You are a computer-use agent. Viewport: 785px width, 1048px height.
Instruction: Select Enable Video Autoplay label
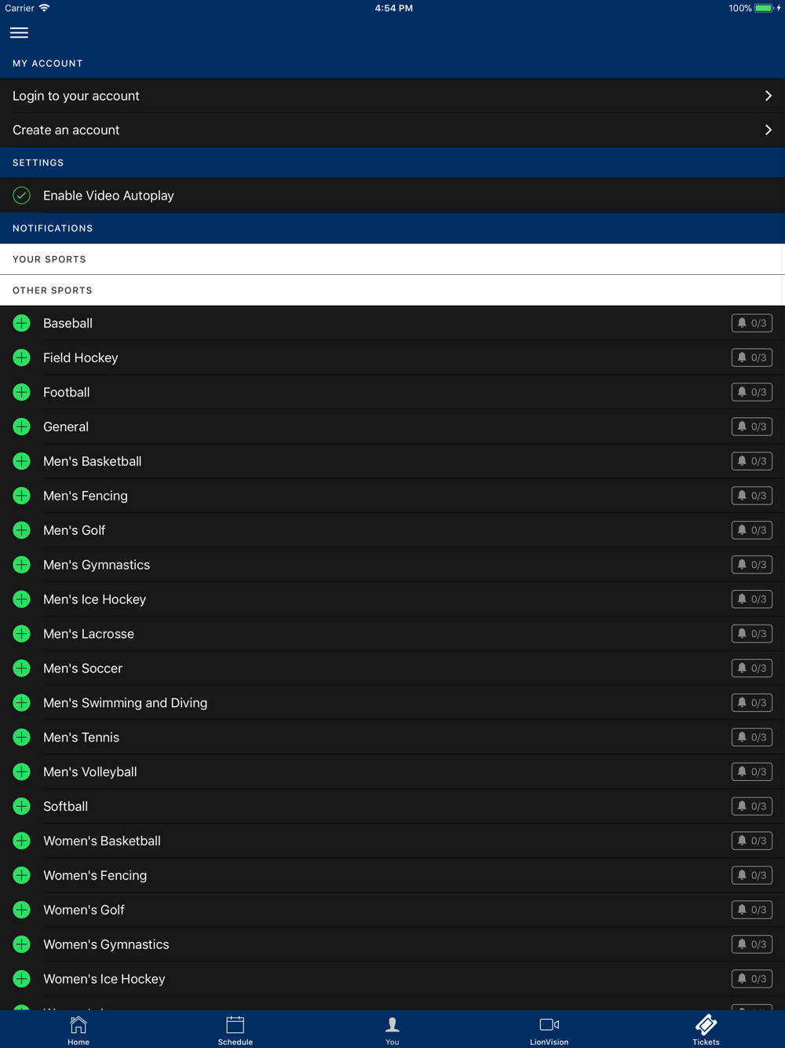108,196
